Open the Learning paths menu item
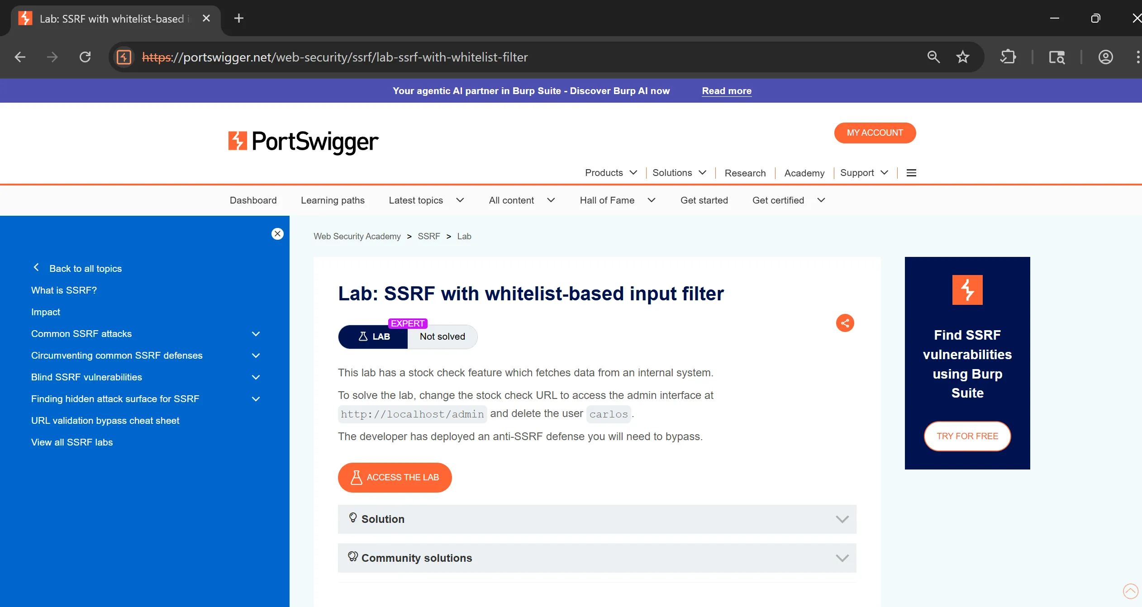 click(333, 200)
